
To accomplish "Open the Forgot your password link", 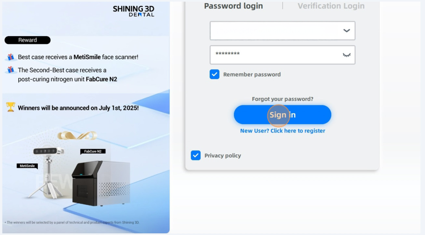I will [x=283, y=99].
